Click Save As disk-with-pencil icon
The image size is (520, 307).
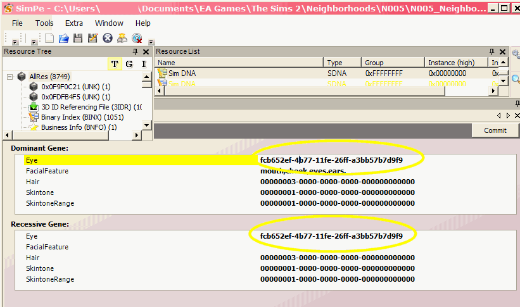[92, 39]
